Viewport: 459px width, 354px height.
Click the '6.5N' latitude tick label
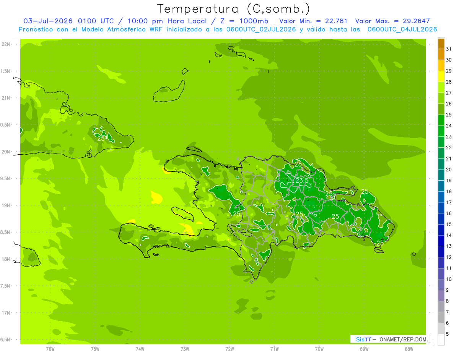(6, 339)
